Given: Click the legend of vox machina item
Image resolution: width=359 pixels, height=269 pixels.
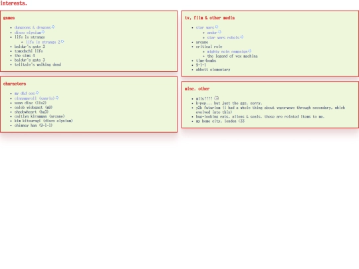Looking at the screenshot, I should [233, 56].
